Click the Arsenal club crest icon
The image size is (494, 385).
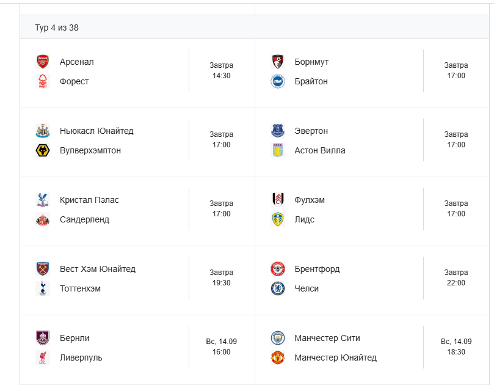tap(43, 62)
